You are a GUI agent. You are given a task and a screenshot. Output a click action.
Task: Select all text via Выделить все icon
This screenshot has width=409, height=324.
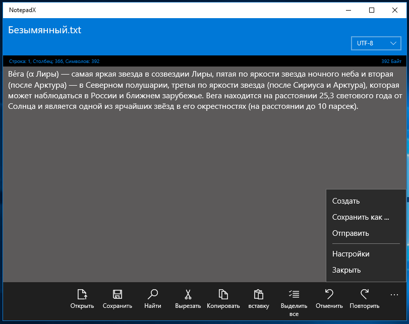click(294, 295)
